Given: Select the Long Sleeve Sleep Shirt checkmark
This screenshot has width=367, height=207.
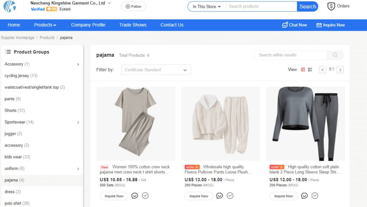Looking at the screenshot, I should point(315,196).
